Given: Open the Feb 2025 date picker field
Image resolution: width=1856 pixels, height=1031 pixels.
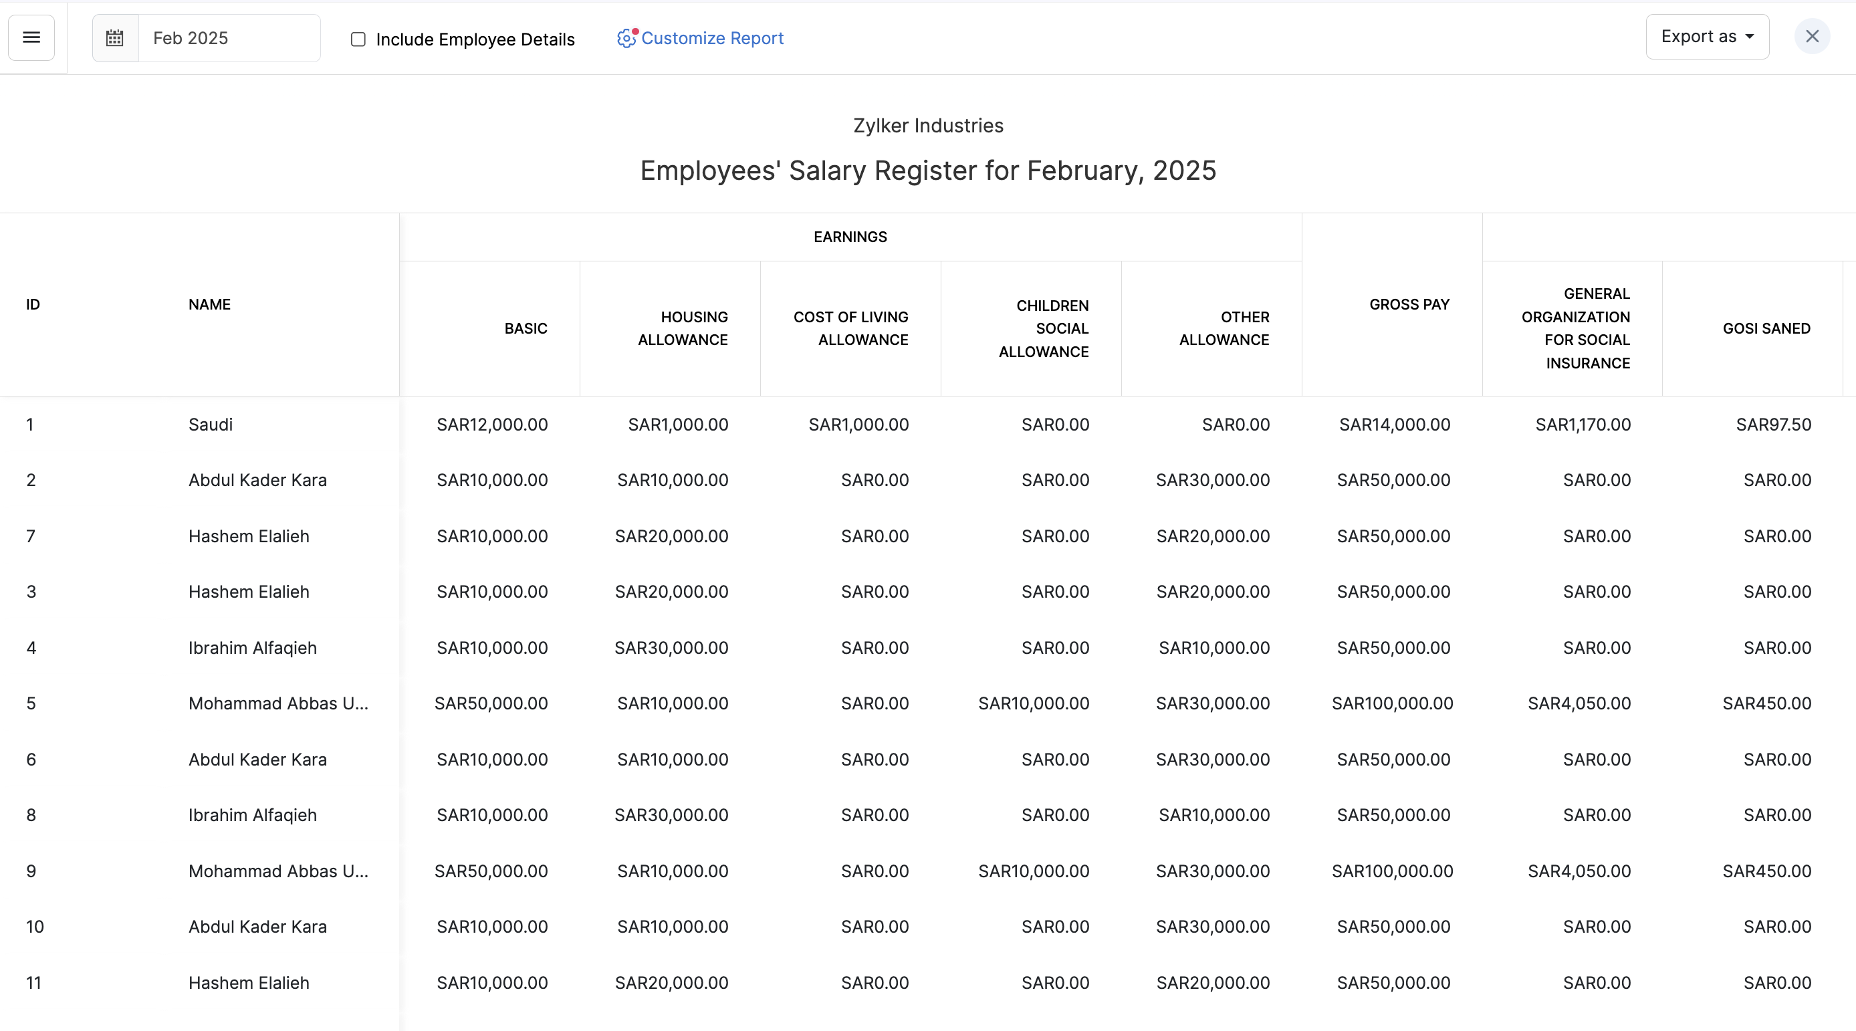Looking at the screenshot, I should pyautogui.click(x=228, y=38).
